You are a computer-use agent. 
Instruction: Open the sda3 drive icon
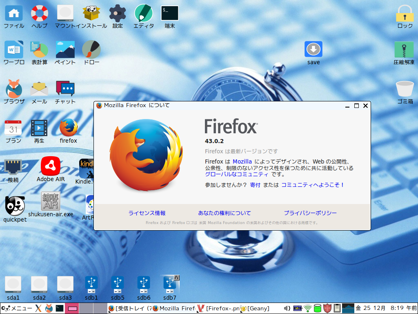click(x=65, y=285)
